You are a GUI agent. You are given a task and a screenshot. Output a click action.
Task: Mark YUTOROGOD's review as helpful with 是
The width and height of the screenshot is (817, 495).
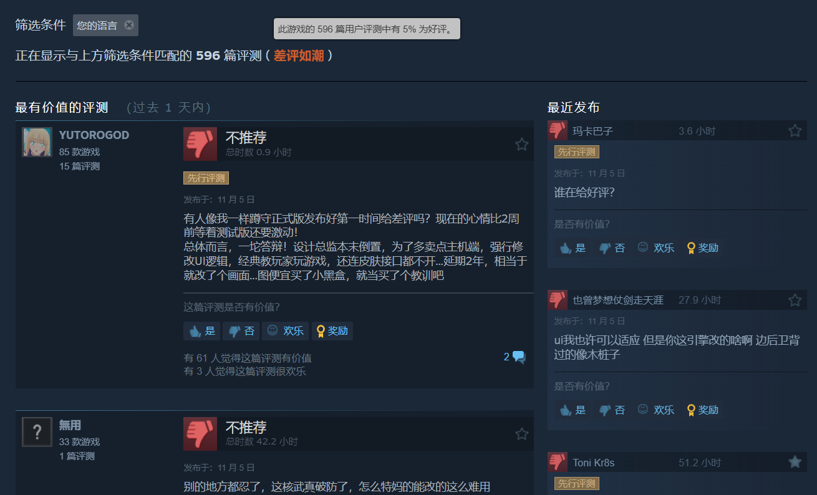point(201,331)
